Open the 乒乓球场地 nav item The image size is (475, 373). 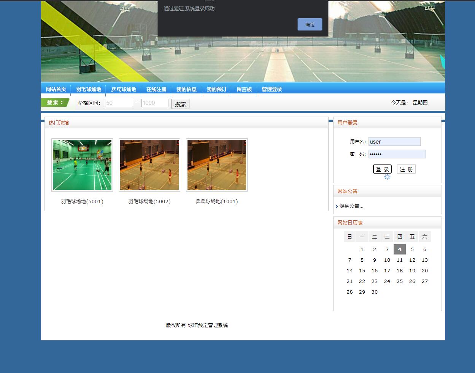(x=124, y=89)
